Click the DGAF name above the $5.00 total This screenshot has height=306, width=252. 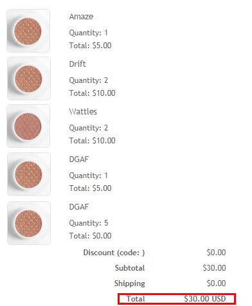(78, 159)
